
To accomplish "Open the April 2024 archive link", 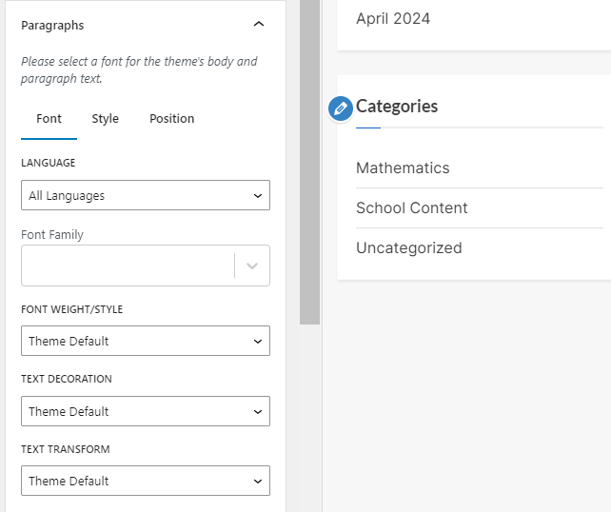I will 393,19.
